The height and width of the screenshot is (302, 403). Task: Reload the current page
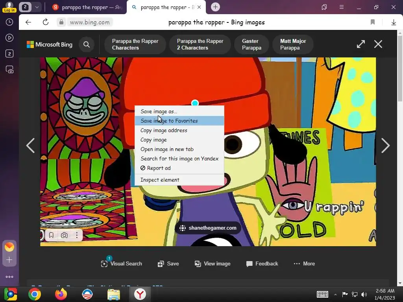[x=46, y=22]
